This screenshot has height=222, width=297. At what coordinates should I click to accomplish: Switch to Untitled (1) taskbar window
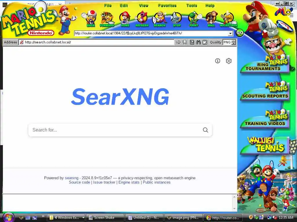pos(144,218)
